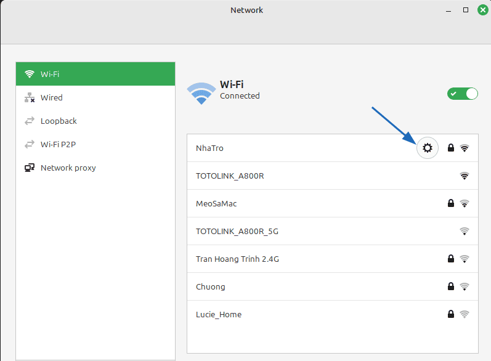The height and width of the screenshot is (361, 491).
Task: Select the Wi-Fi sidebar tab
Action: coord(95,74)
